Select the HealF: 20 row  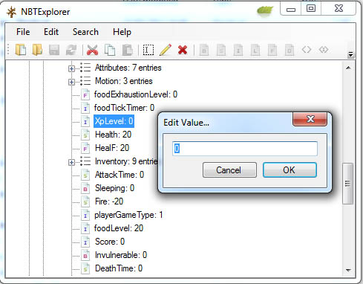[112, 148]
